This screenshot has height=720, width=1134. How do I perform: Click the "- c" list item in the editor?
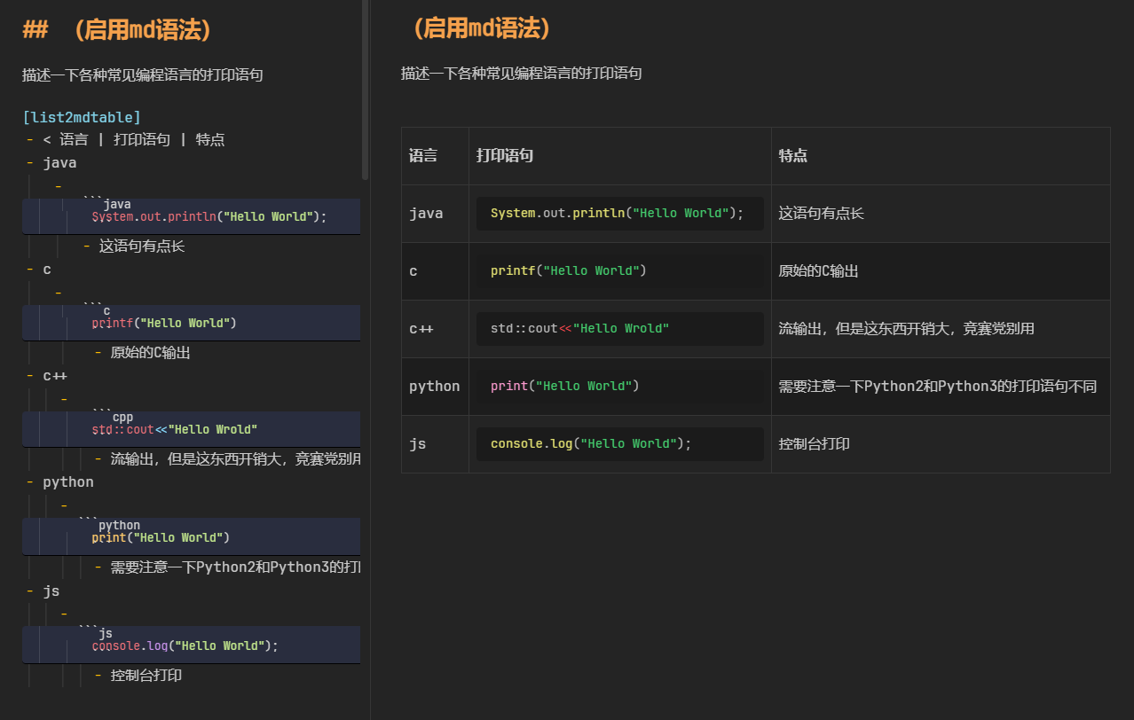(x=38, y=269)
